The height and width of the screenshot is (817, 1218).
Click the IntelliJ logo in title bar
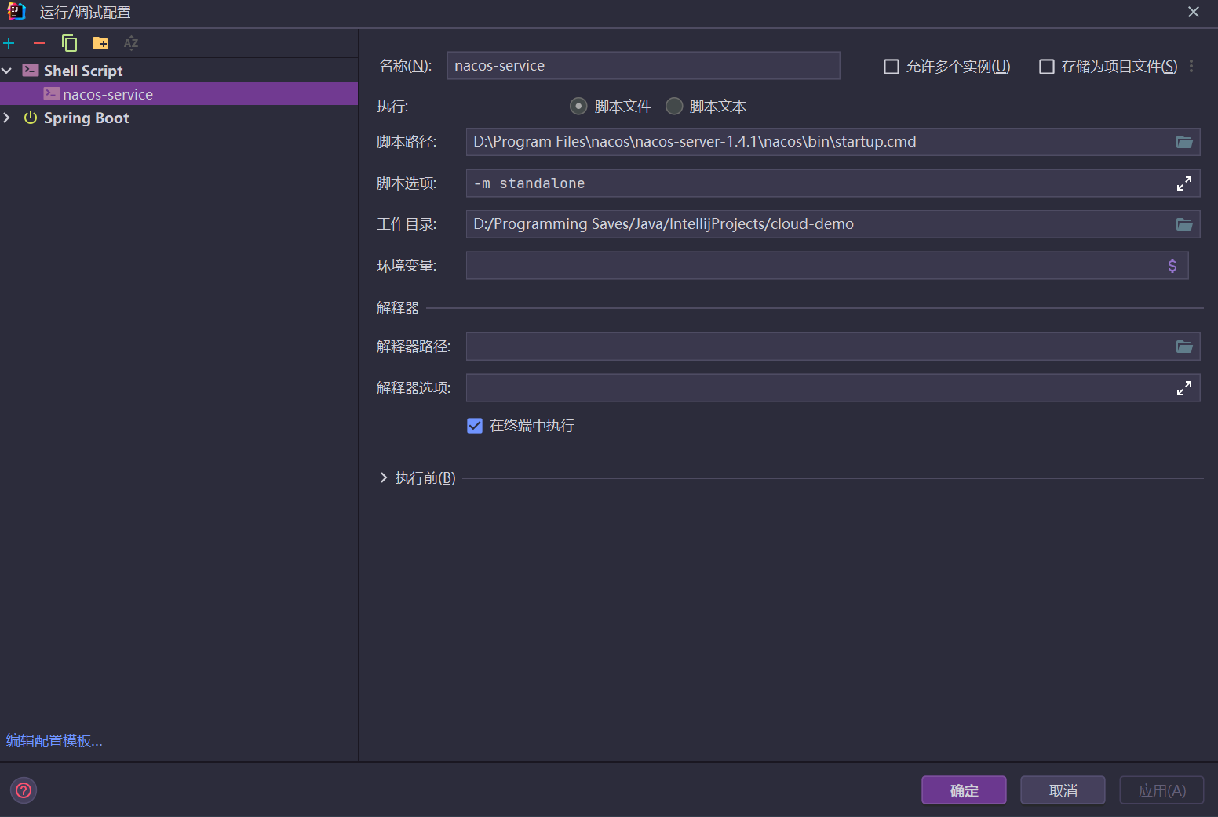(x=16, y=12)
